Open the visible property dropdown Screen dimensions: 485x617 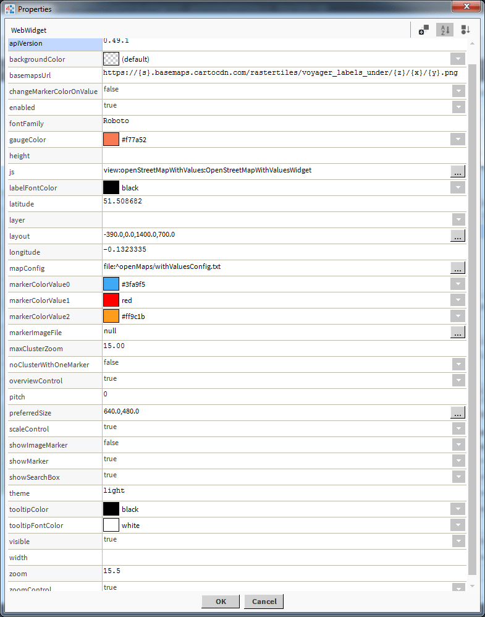click(x=458, y=541)
